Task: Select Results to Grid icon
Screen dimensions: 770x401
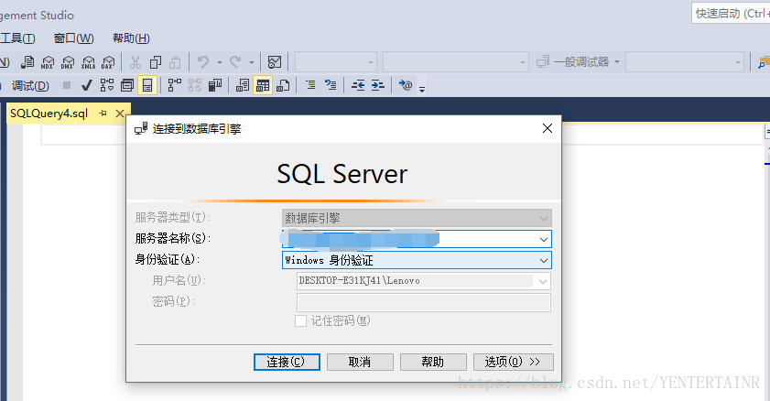Action: (263, 85)
